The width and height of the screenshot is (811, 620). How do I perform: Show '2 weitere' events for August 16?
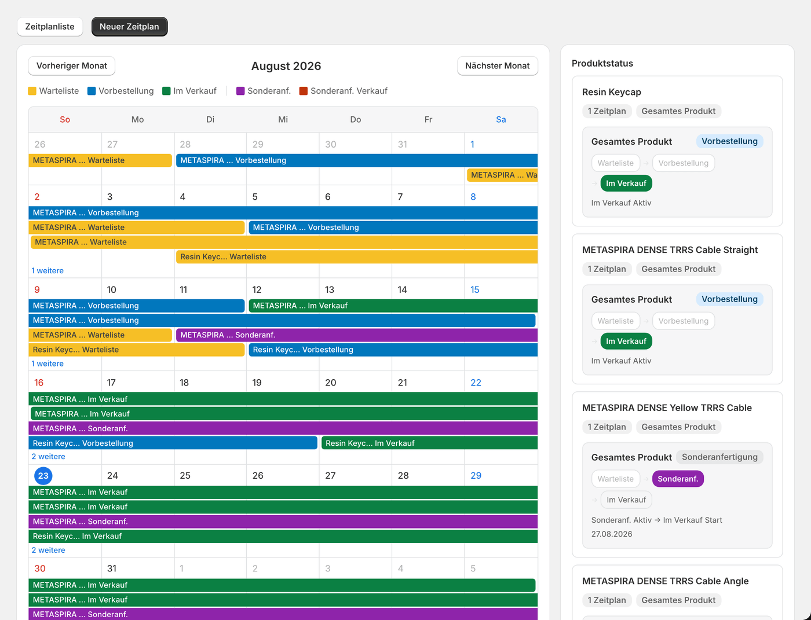coord(48,457)
